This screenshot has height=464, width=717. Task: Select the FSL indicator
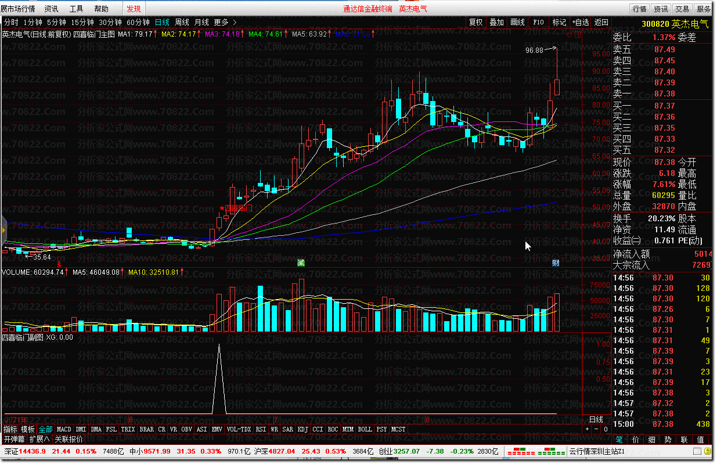pos(111,429)
